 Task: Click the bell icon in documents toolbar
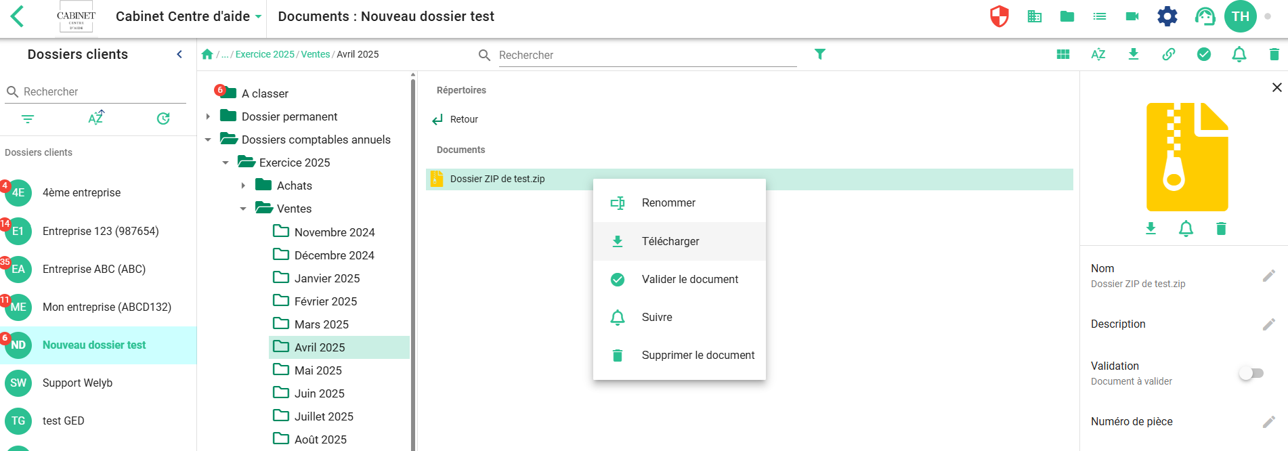(x=1239, y=54)
